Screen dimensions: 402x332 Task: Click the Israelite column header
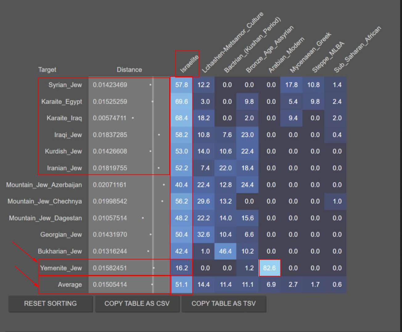click(x=189, y=64)
